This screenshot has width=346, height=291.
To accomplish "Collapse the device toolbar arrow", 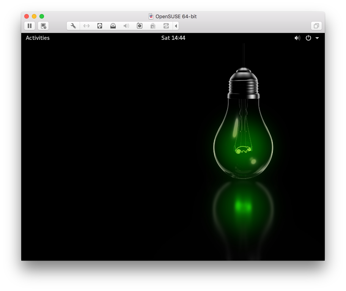I will click(x=176, y=26).
